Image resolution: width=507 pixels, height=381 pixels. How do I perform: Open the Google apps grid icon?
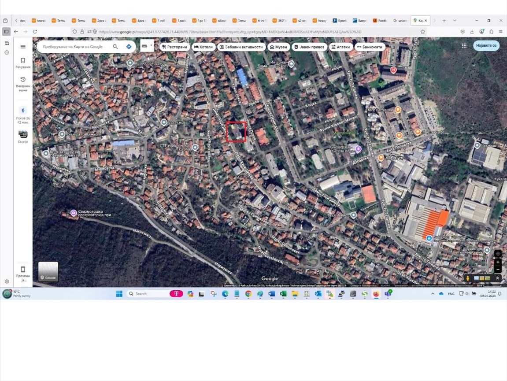pos(464,46)
